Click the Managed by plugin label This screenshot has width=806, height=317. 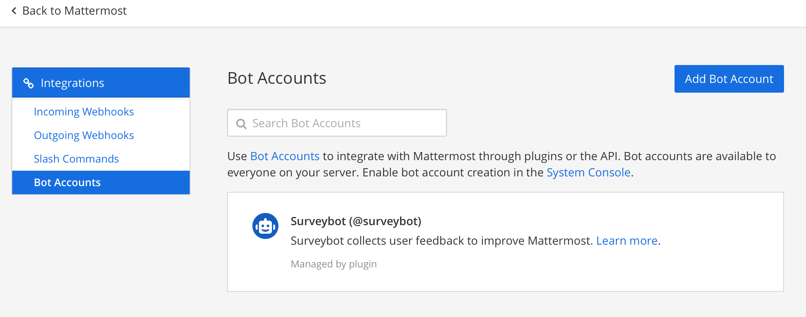click(334, 264)
